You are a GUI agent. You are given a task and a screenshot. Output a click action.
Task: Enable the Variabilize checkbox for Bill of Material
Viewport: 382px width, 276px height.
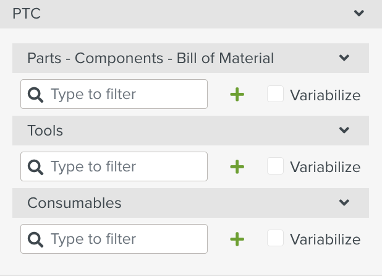click(276, 94)
